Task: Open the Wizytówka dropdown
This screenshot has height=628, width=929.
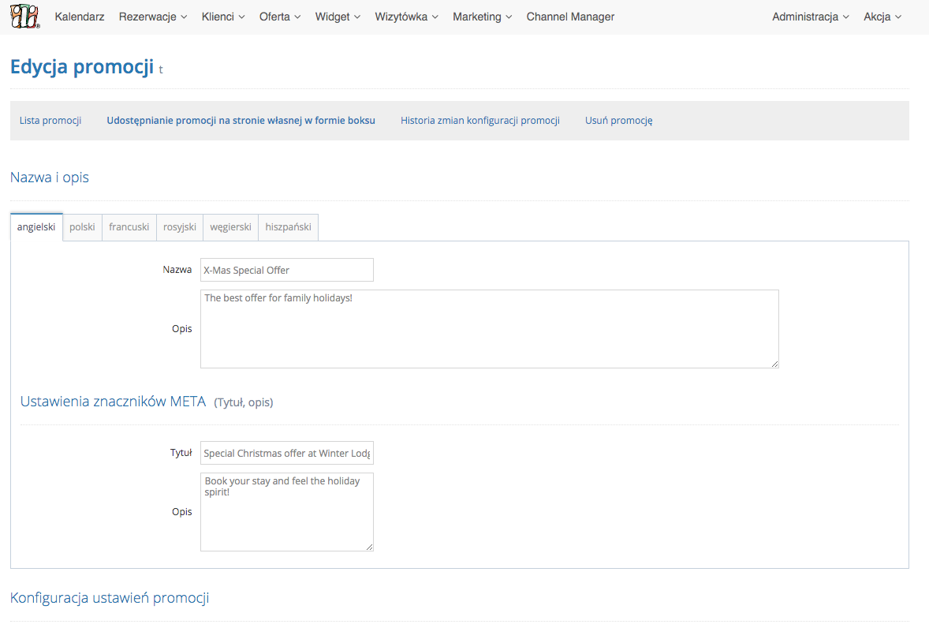Action: (x=406, y=17)
